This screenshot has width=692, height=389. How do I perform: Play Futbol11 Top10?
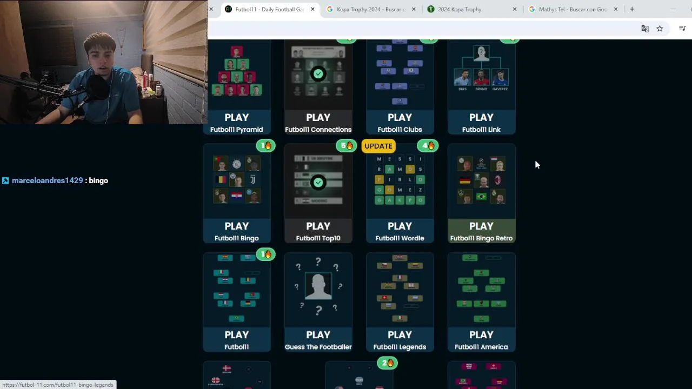coord(318,231)
